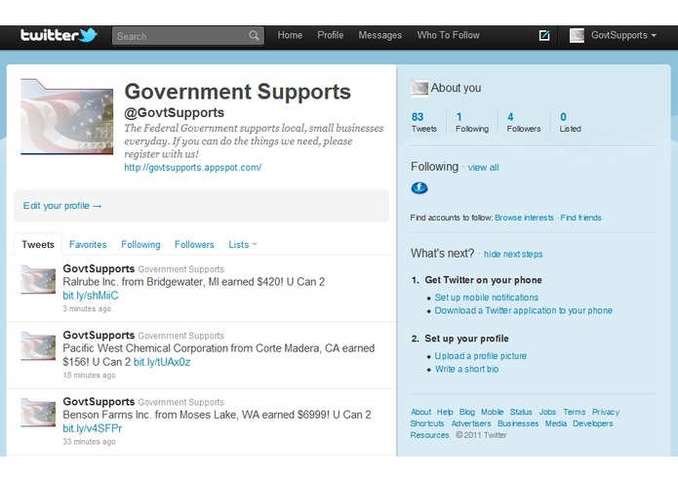The height and width of the screenshot is (482, 678).
Task: Open the Media footer link
Action: (x=556, y=423)
